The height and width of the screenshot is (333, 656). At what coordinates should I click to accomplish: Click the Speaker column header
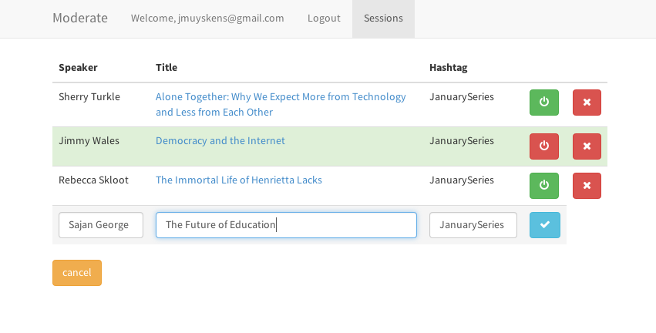[x=78, y=68]
